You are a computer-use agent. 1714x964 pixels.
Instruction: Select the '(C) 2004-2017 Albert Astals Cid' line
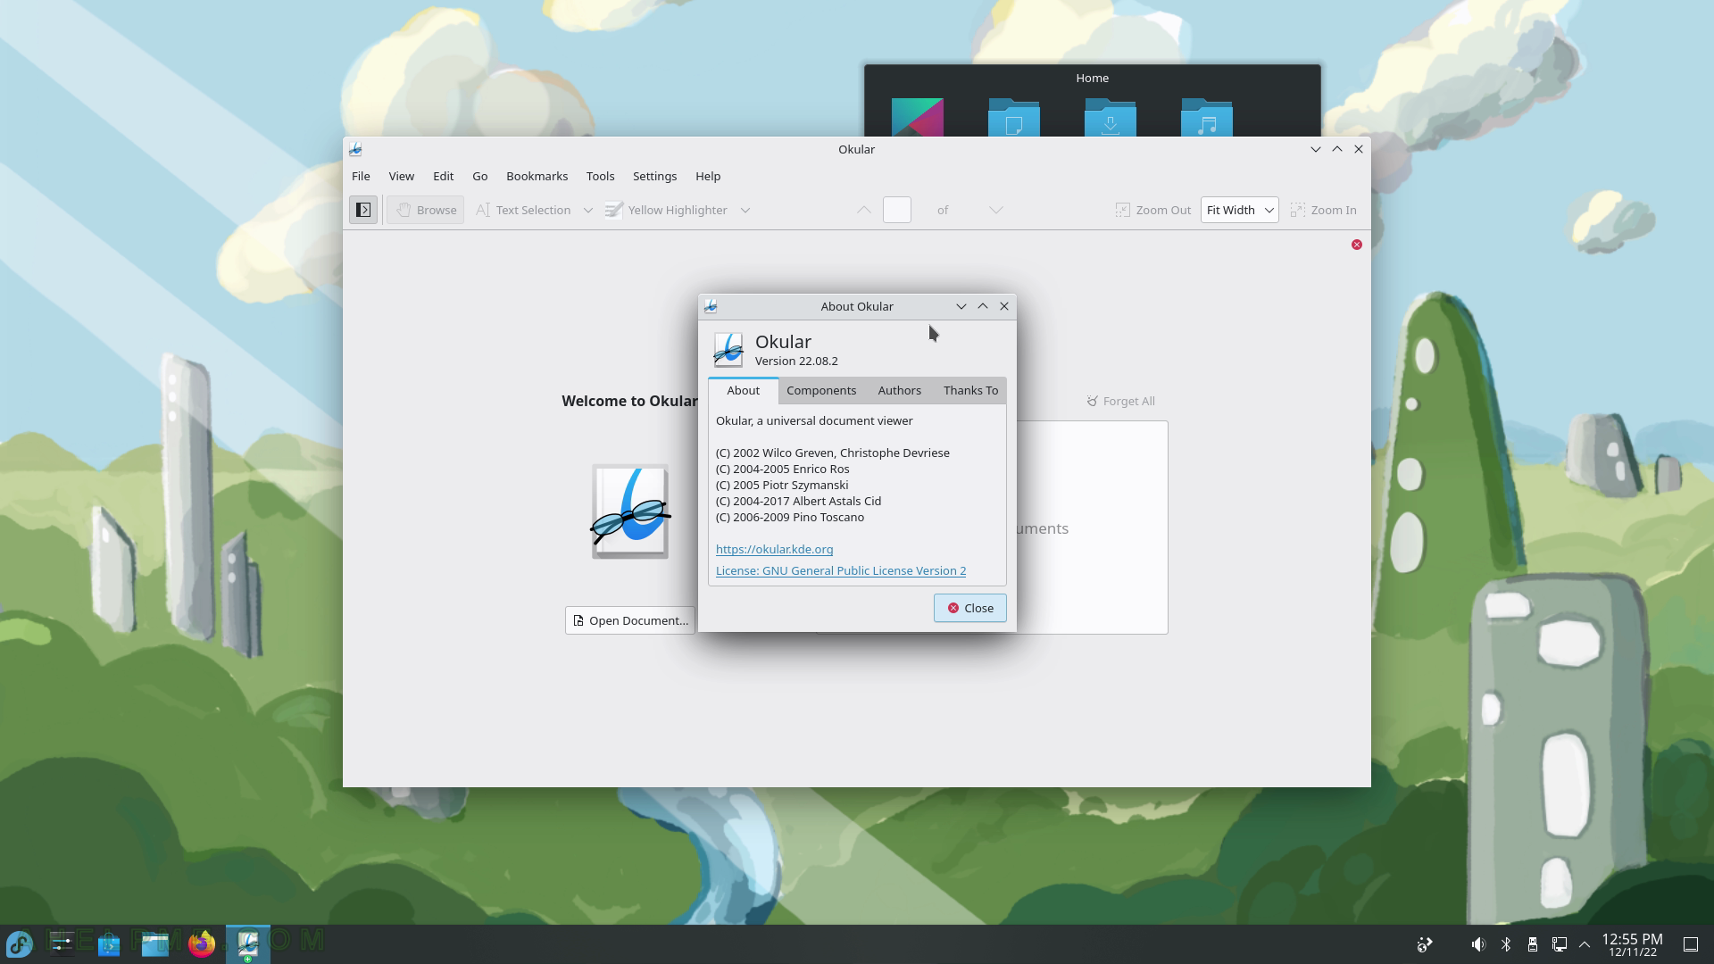coord(798,501)
